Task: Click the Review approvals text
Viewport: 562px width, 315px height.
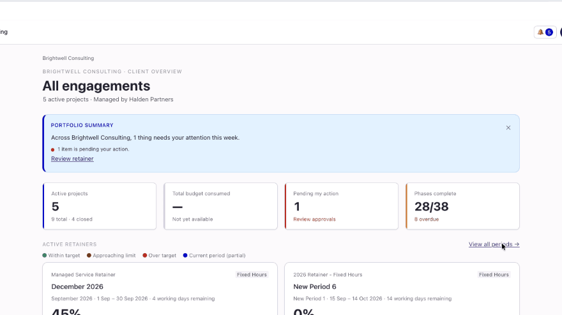Action: pos(314,219)
